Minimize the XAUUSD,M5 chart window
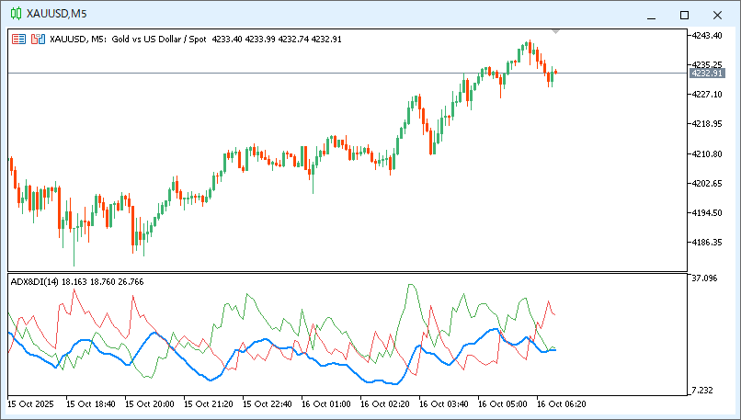Screen dimensions: 741x420 (x=652, y=15)
